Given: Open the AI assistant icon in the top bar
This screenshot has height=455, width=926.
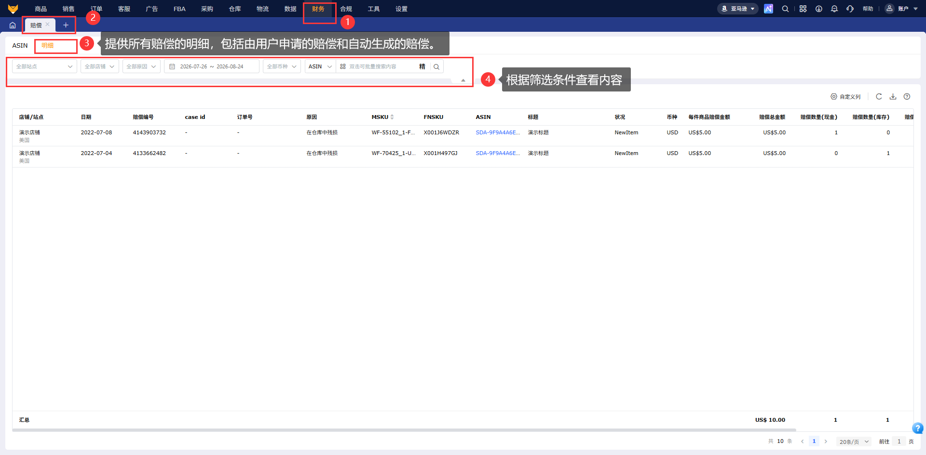Looking at the screenshot, I should (x=768, y=9).
